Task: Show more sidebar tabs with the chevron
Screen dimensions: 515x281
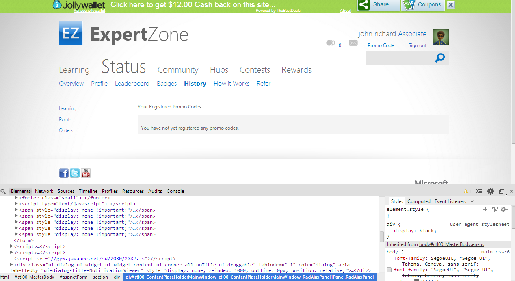Action: (x=472, y=201)
